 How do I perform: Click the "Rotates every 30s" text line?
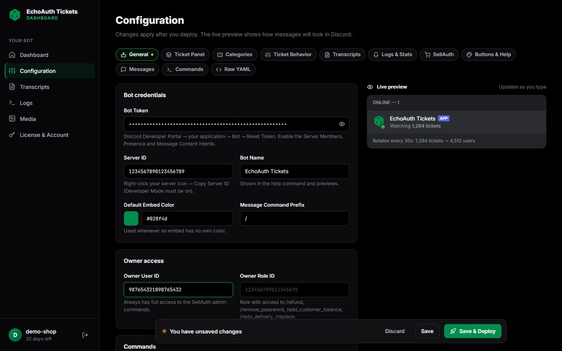click(424, 141)
